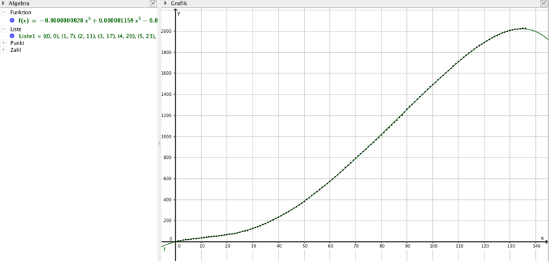Click the Algebra panel title
This screenshot has width=549, height=261.
click(x=19, y=3)
